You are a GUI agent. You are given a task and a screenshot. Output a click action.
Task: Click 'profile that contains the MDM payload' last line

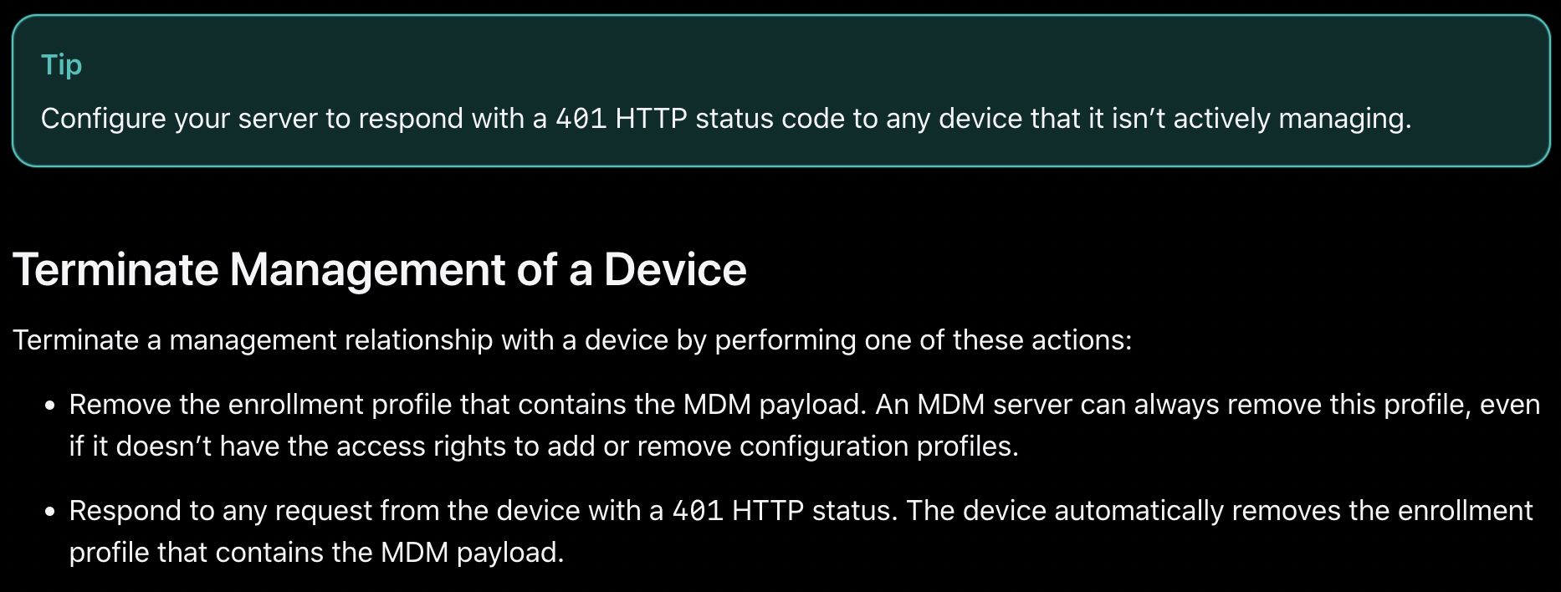point(316,553)
